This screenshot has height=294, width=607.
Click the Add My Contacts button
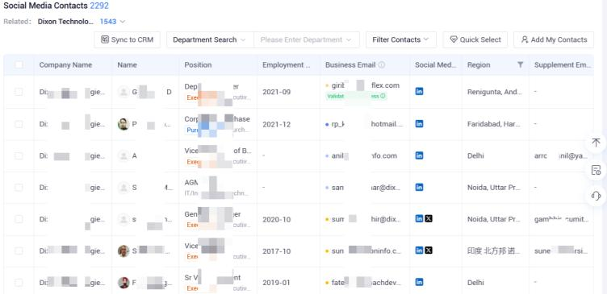point(554,39)
